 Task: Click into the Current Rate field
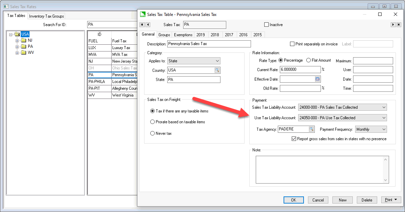click(300, 70)
